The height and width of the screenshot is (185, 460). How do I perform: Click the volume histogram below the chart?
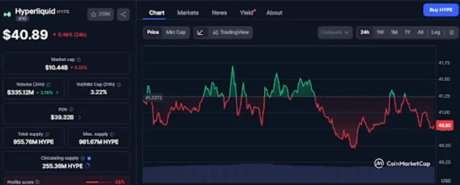pos(289,173)
